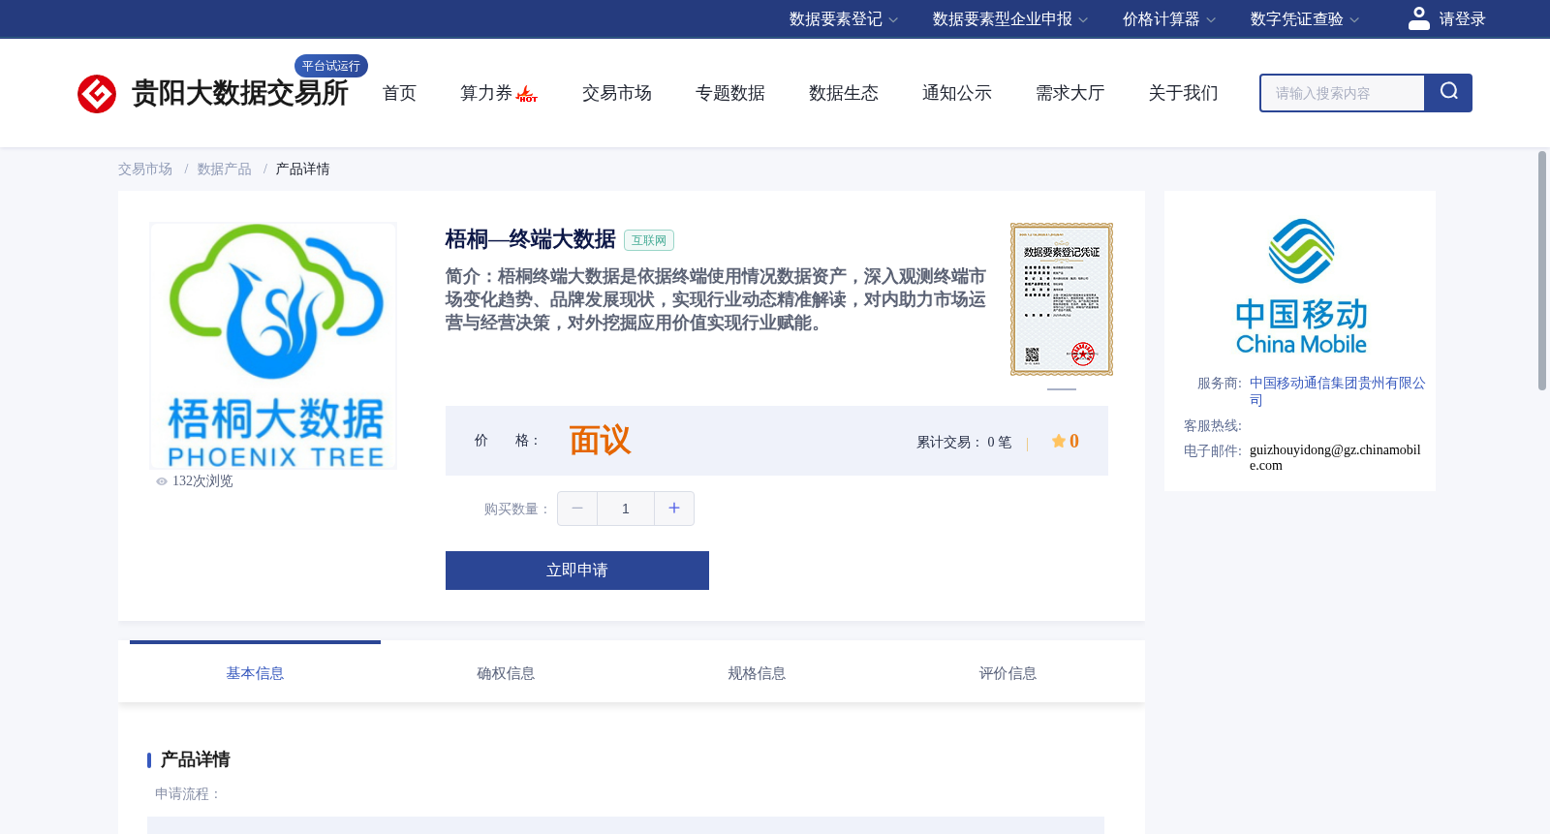Open the 交易市场 menu item
The height and width of the screenshot is (834, 1550).
[617, 93]
